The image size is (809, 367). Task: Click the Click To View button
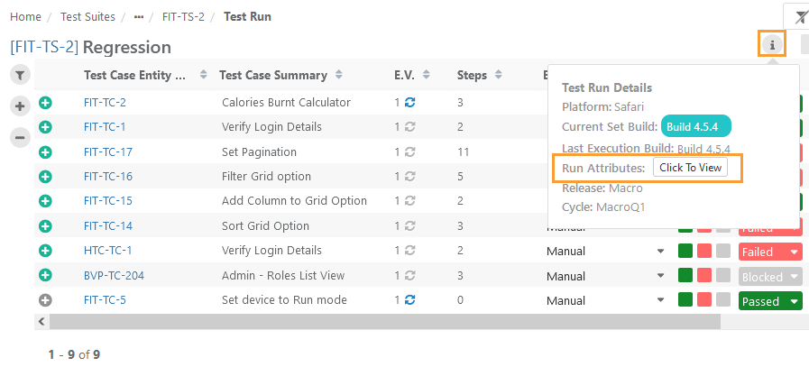click(690, 168)
